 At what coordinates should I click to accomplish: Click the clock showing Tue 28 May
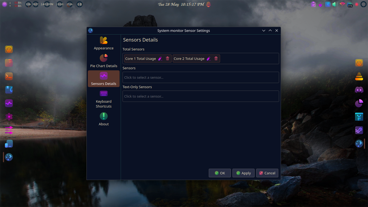click(181, 4)
